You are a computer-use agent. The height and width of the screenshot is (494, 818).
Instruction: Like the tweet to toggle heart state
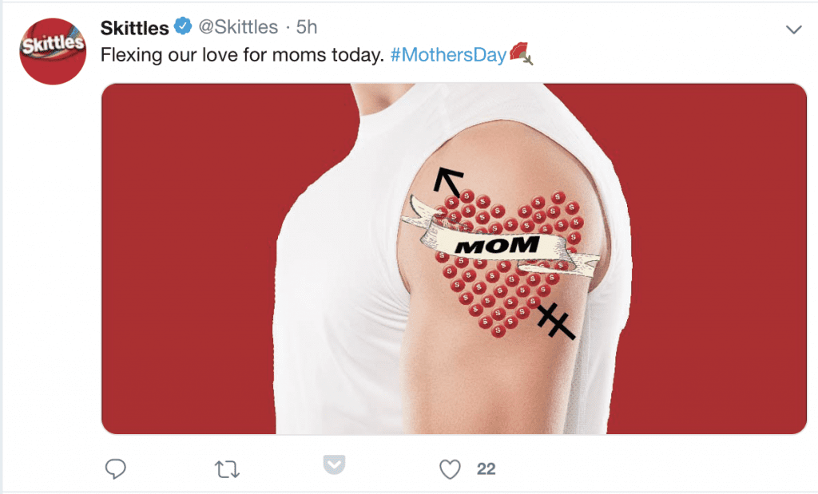[x=450, y=469]
